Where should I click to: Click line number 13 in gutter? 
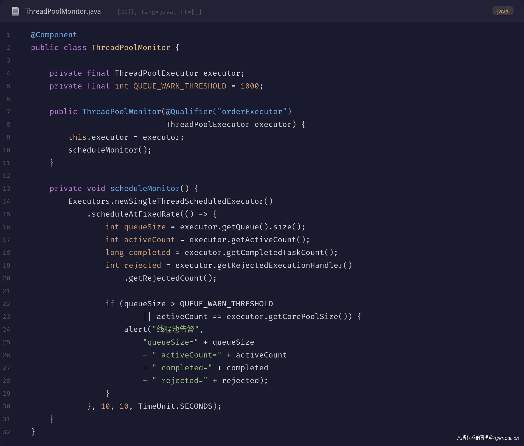6,189
